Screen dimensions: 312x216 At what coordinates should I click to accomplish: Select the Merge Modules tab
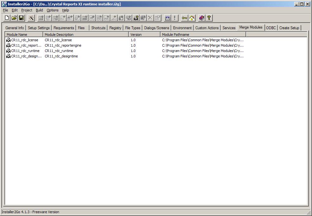pos(251,27)
